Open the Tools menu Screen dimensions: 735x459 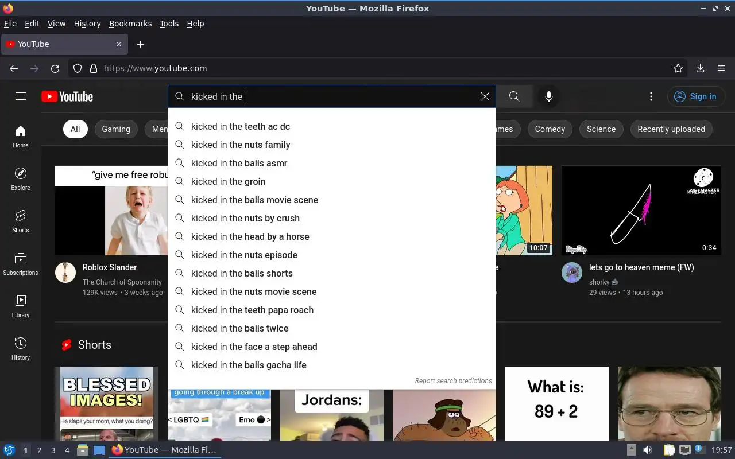point(169,24)
